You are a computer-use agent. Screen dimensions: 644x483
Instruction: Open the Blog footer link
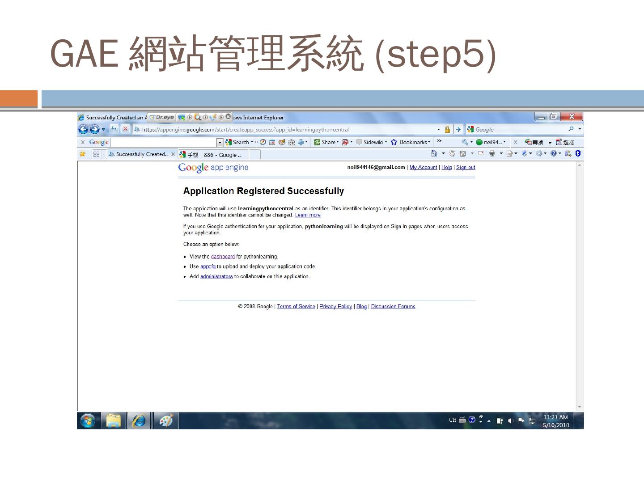[x=361, y=306]
